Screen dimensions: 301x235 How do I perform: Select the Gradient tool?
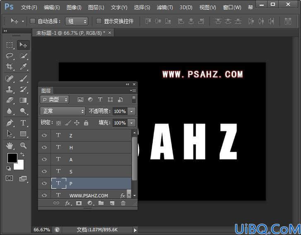(23, 100)
